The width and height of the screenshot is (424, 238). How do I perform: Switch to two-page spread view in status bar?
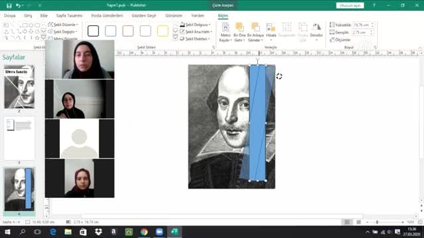point(358,222)
